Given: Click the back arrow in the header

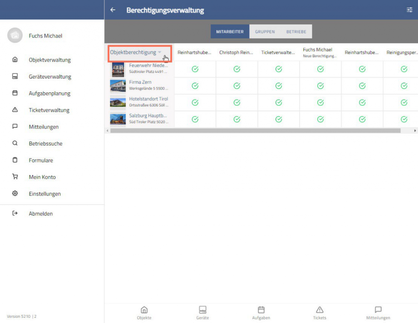Looking at the screenshot, I should 113,10.
